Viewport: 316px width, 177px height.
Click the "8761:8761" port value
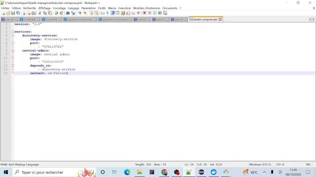[x=53, y=47]
